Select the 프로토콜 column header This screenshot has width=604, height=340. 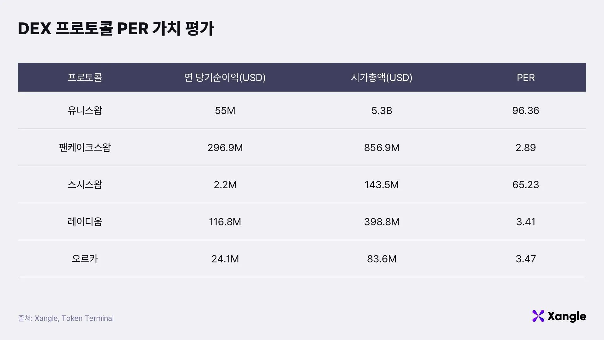click(85, 77)
